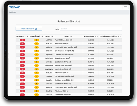Sort by Verzug (Tage) column arrows
The height and width of the screenshot is (106, 137).
click(42, 36)
